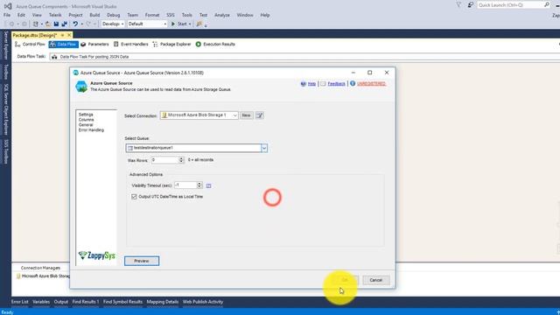Select Columns in the dialog side list
Screen dimensions: 560x315
click(x=86, y=120)
